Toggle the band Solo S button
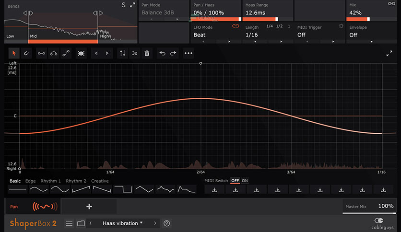This screenshot has width=401, height=232. click(123, 5)
